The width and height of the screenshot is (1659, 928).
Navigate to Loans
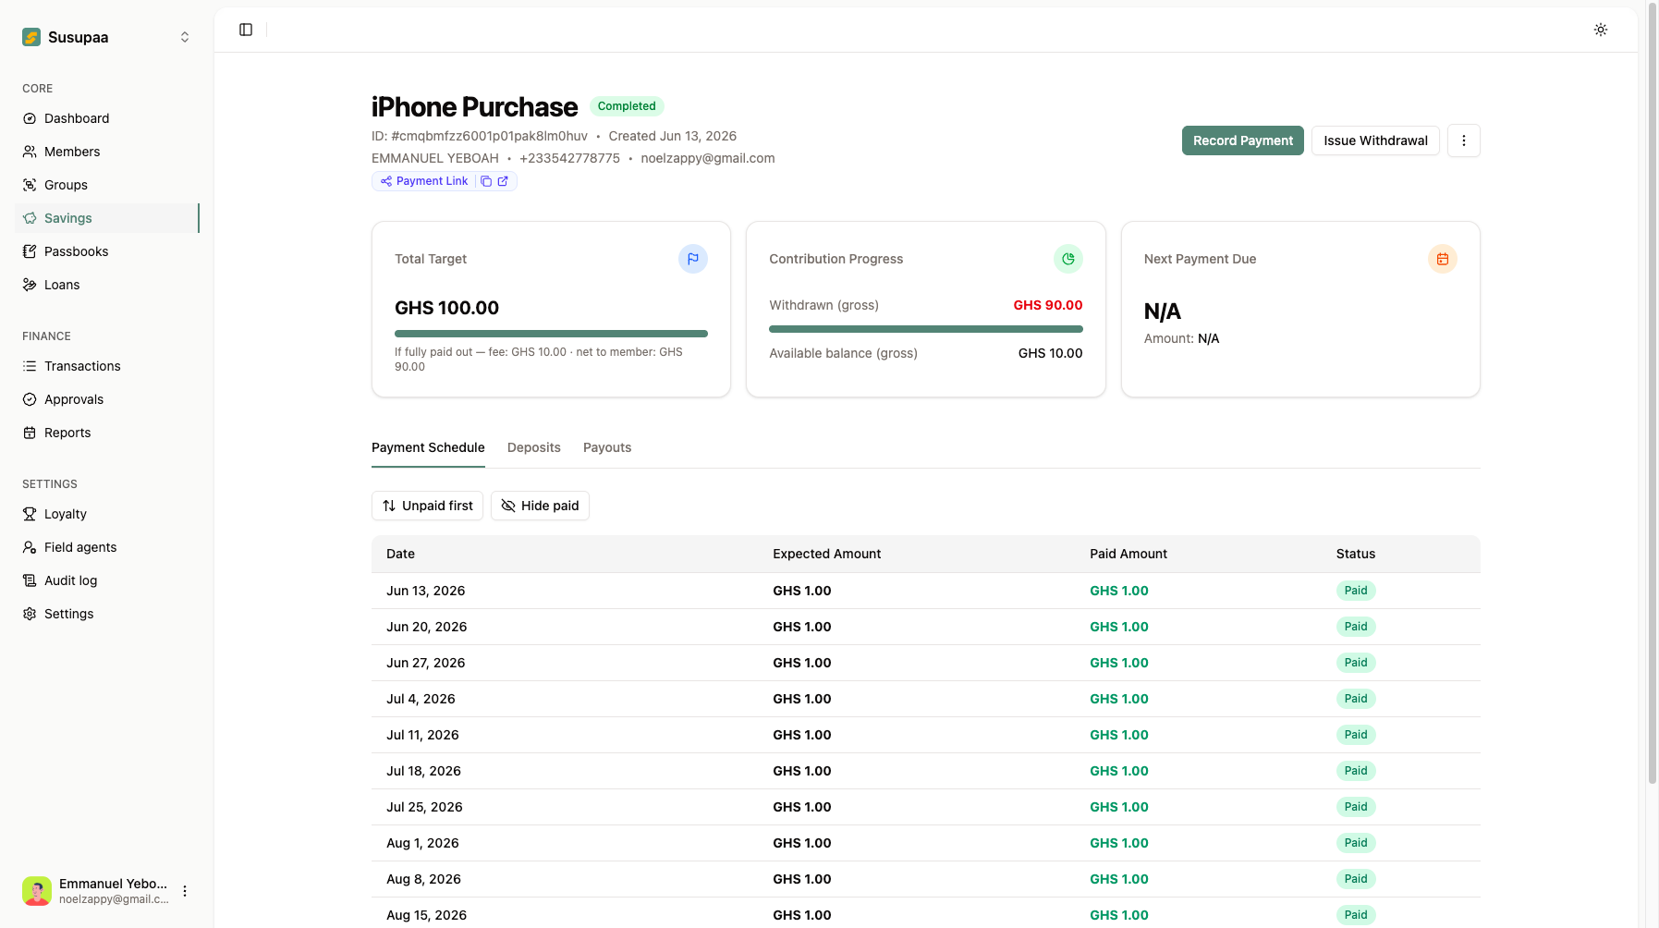[x=107, y=285]
